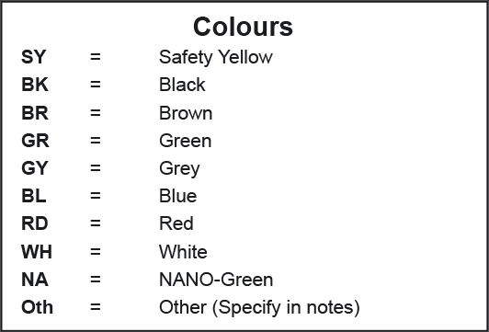Select the Oth abbreviation

click(x=37, y=307)
